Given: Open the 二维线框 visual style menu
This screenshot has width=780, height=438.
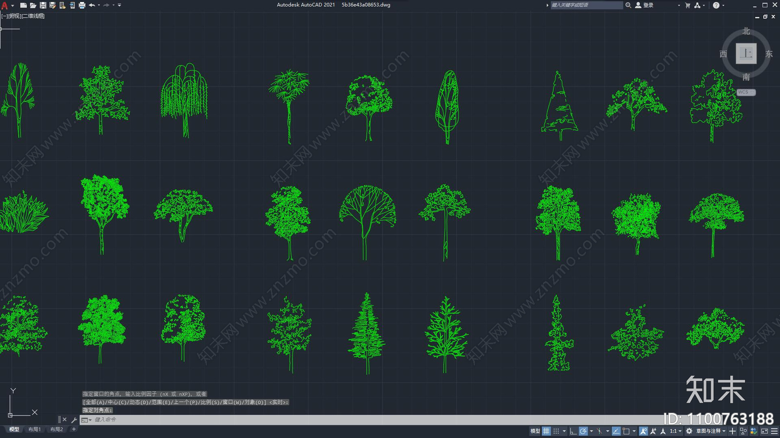Looking at the screenshot, I should [x=34, y=16].
